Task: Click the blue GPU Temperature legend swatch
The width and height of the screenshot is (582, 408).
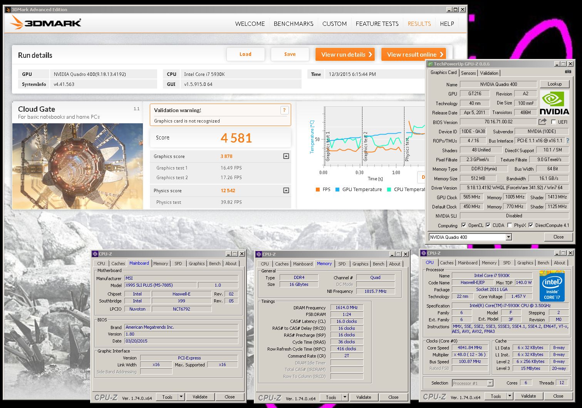Action: [337, 190]
